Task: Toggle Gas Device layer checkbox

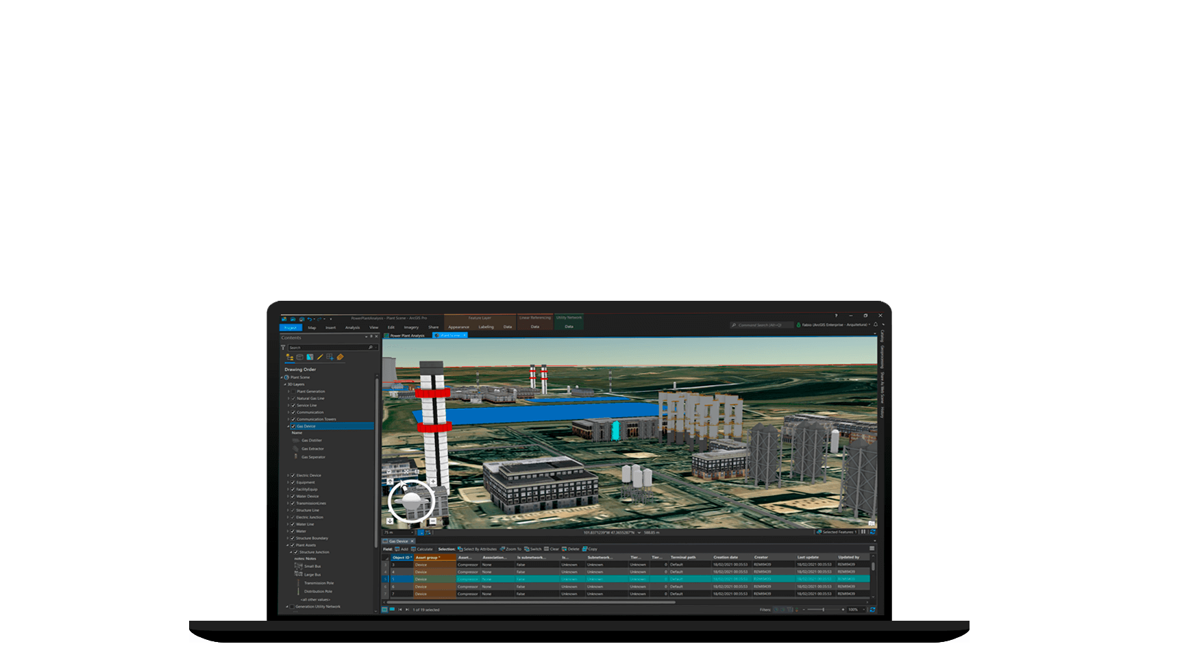Action: [x=293, y=426]
